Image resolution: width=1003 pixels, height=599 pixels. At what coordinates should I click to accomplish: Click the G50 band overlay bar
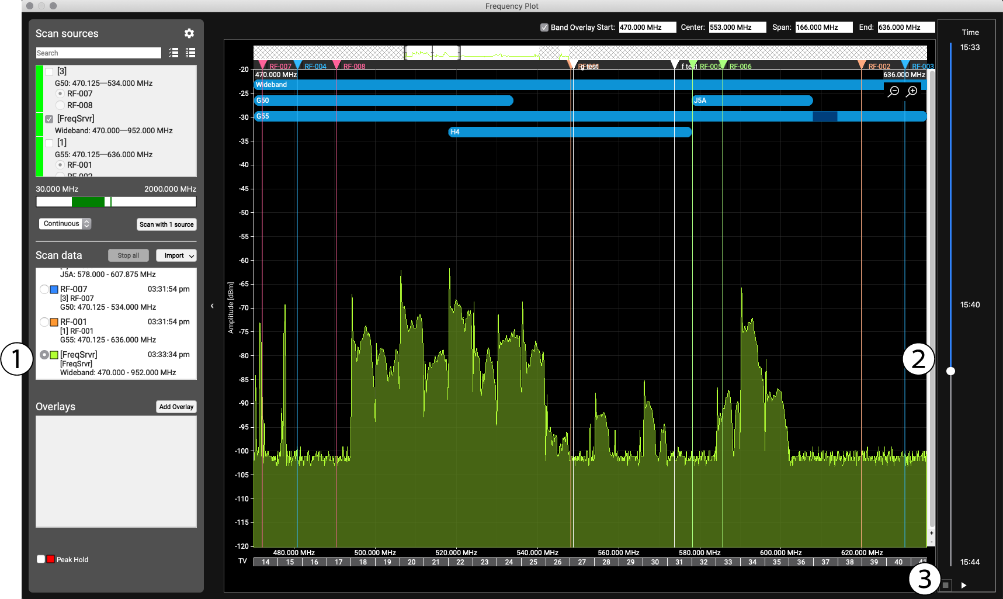pos(384,101)
